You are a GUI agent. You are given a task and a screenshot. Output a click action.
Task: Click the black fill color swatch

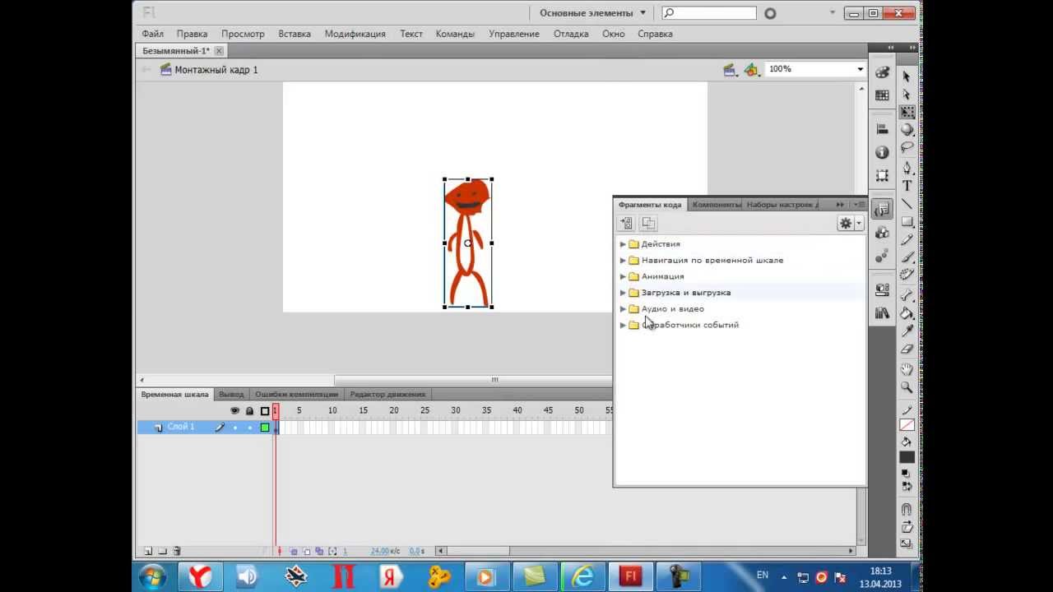pos(907,457)
